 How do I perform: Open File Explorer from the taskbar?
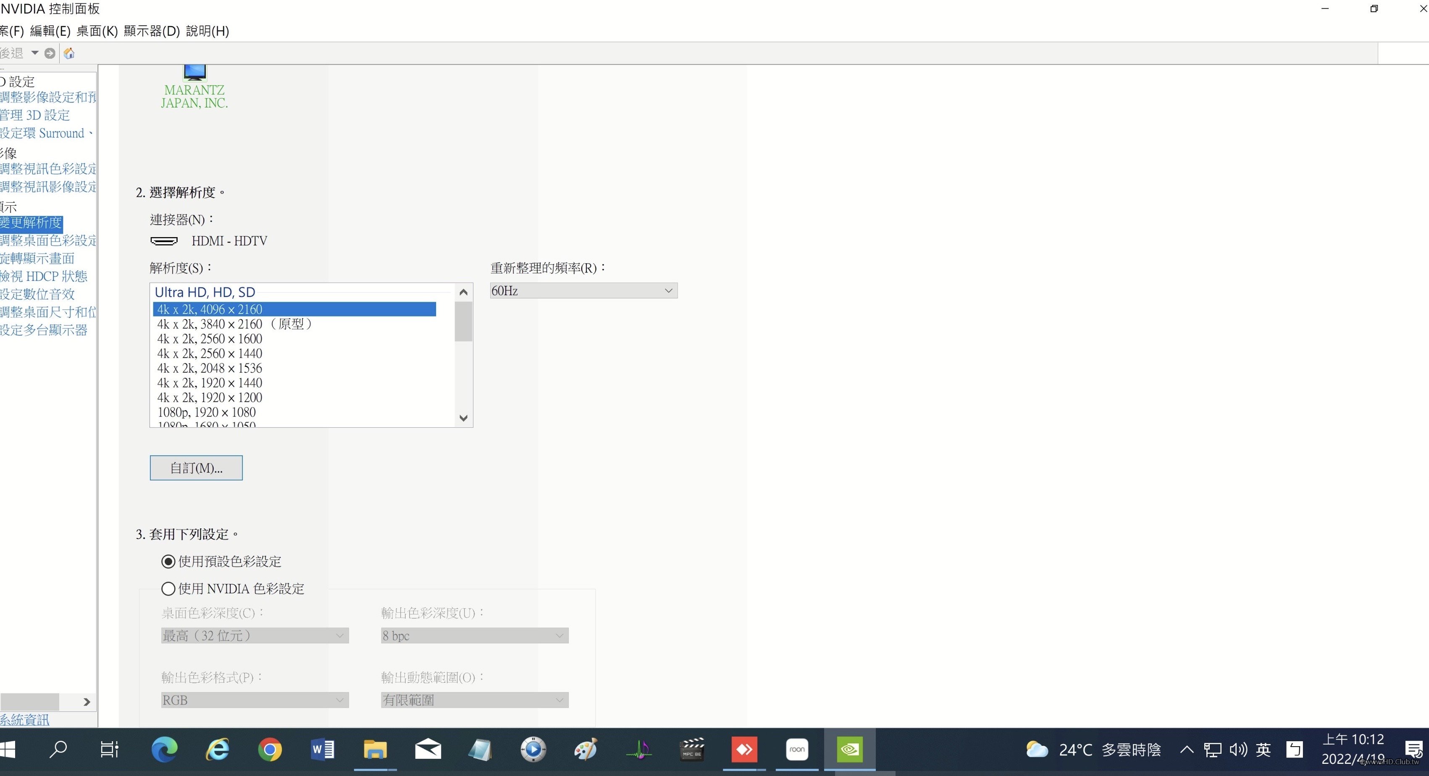[375, 750]
